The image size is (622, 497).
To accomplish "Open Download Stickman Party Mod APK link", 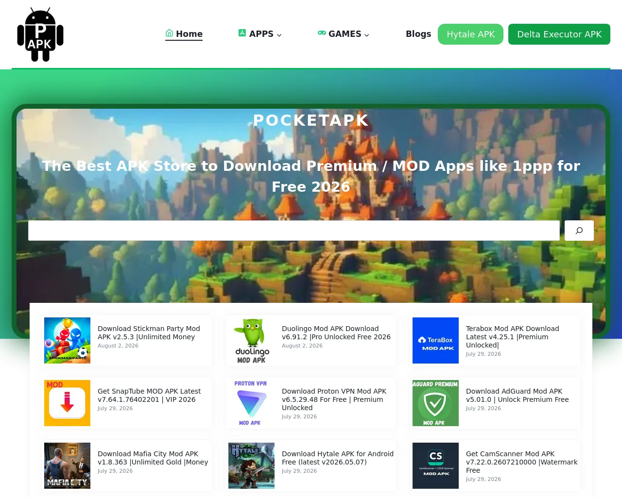I will [149, 333].
